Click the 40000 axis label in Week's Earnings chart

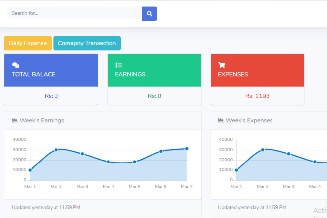pos(20,139)
